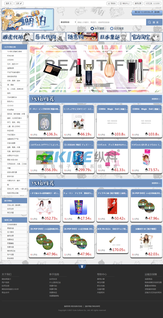
Task: Select the 数字内容 category
Action: pos(15,176)
